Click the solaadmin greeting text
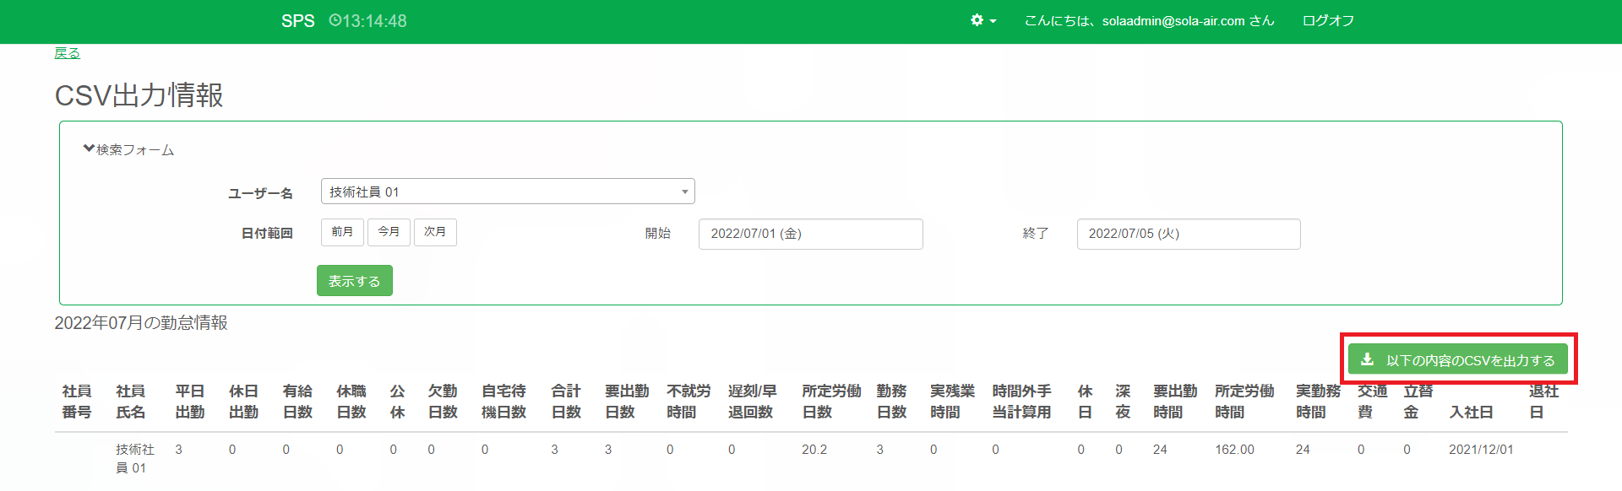The image size is (1622, 491). coord(1148,20)
